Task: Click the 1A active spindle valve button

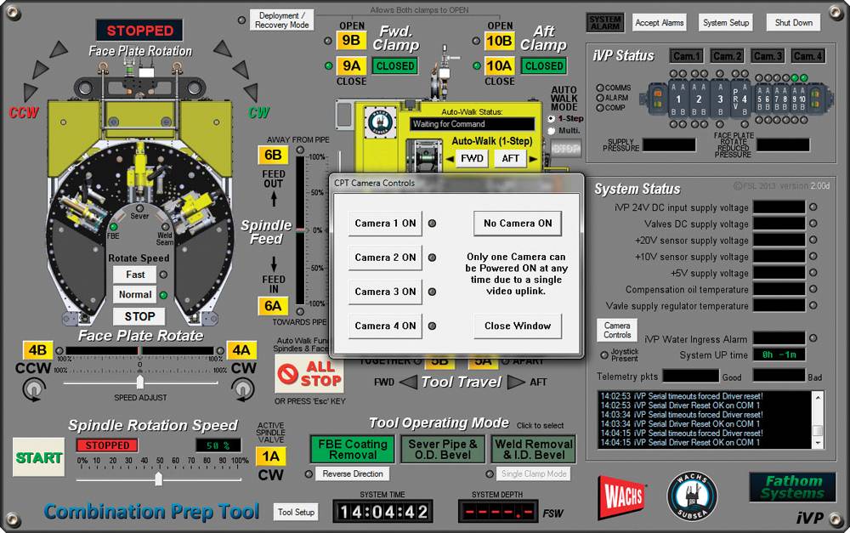Action: coord(270,456)
